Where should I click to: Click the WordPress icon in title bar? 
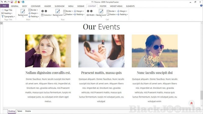click(23, 2)
